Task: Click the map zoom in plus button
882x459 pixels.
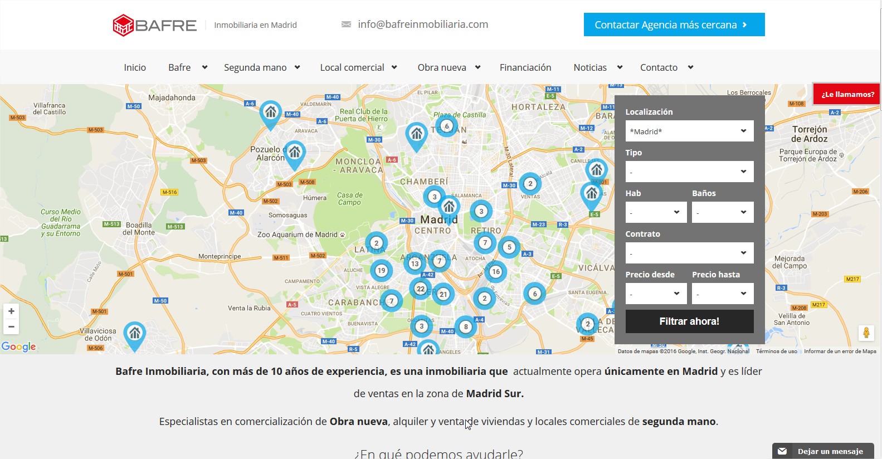Action: click(x=11, y=311)
